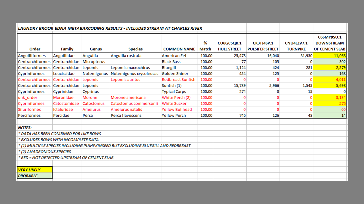The height and width of the screenshot is (204, 364).
Task: Select the red 'Redbreast Sunfish' cell
Action: tap(179, 80)
